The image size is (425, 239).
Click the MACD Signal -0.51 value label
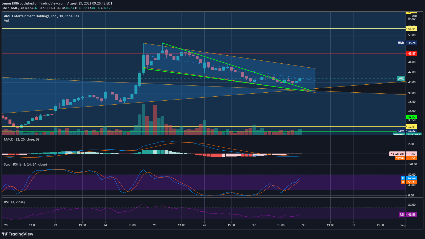pyautogui.click(x=406, y=158)
